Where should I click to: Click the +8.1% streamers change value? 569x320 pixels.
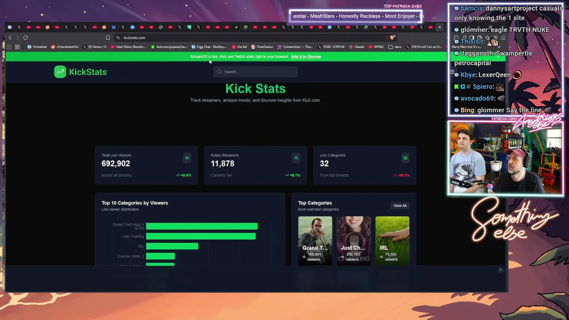point(293,175)
